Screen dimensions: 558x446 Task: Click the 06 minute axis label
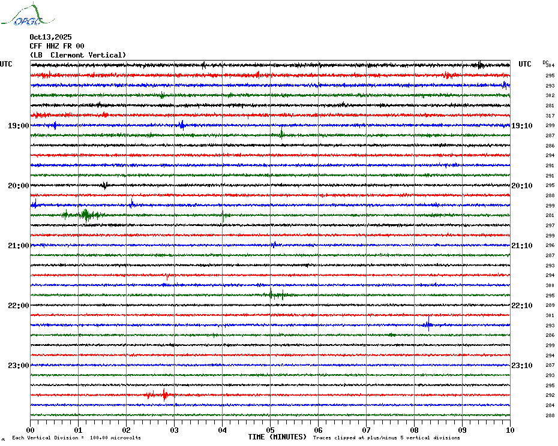[319, 430]
